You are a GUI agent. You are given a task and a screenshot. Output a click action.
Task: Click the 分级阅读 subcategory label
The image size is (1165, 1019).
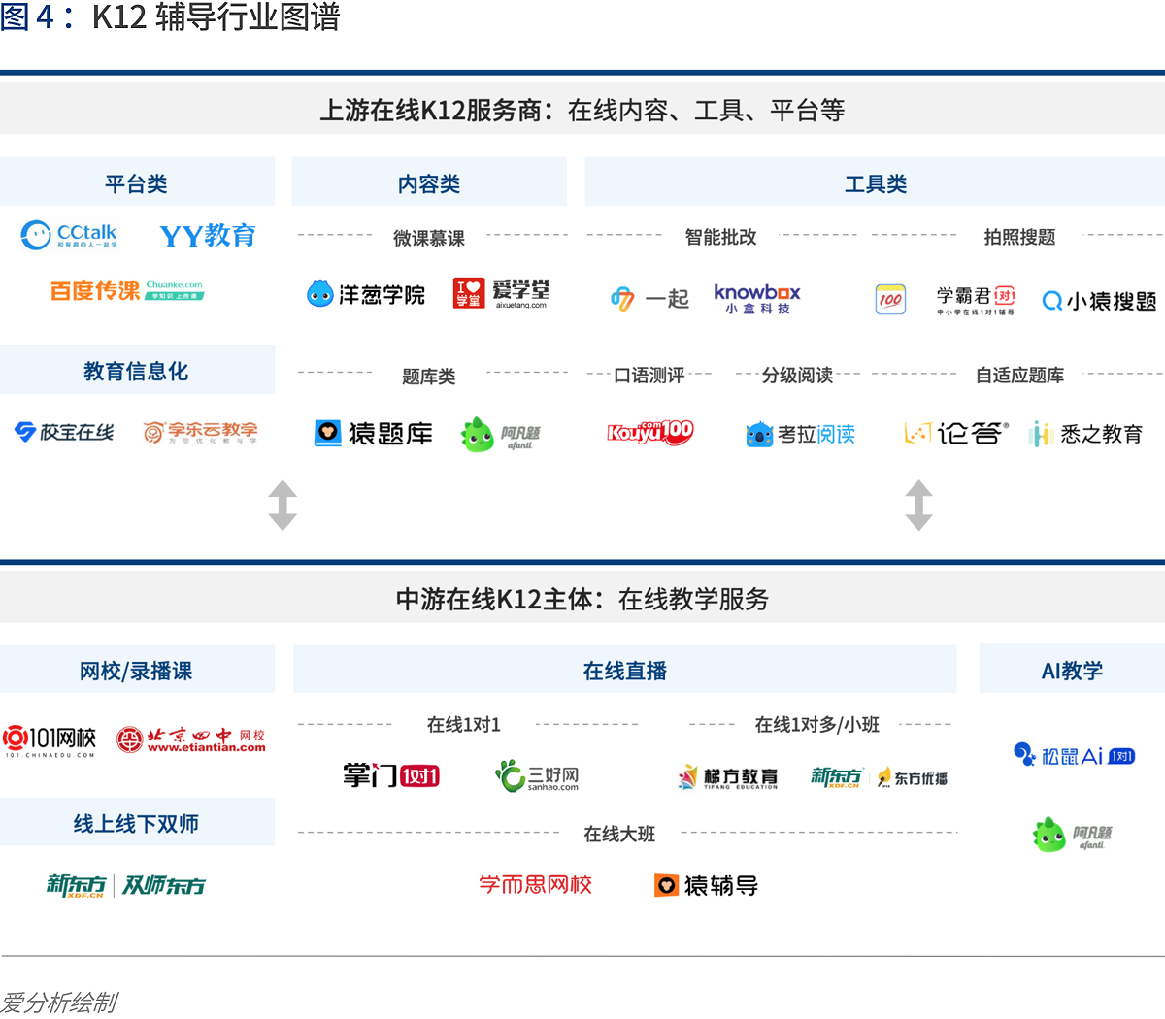[798, 375]
